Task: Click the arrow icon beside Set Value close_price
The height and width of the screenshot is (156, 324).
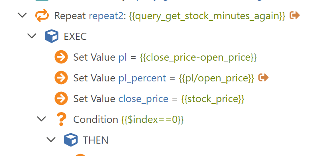Action: tap(61, 99)
